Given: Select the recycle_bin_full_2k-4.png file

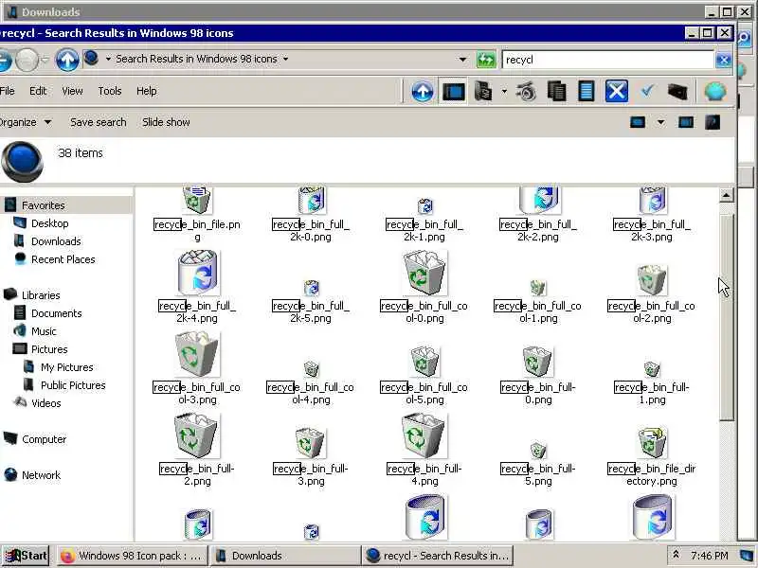Looking at the screenshot, I should point(197,288).
